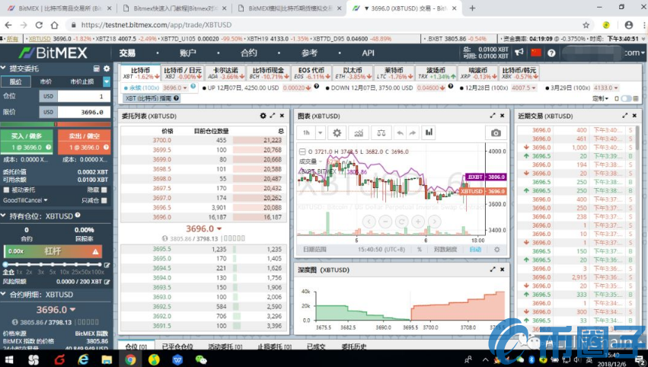Edit risk limit pencil icon beside 200 XBT

point(107,282)
